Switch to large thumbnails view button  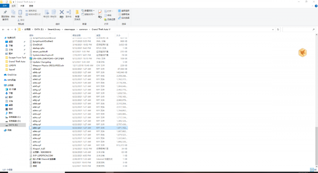(x=315, y=170)
